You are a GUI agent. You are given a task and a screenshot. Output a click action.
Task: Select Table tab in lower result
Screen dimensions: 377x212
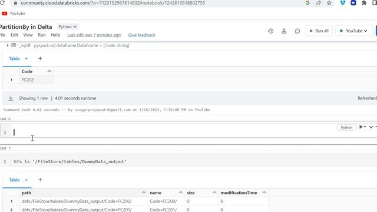click(x=14, y=180)
